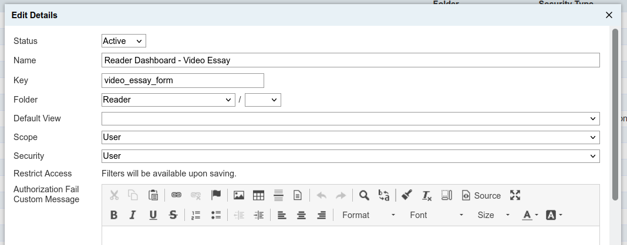
Task: Insert a numbered list
Action: click(x=196, y=215)
